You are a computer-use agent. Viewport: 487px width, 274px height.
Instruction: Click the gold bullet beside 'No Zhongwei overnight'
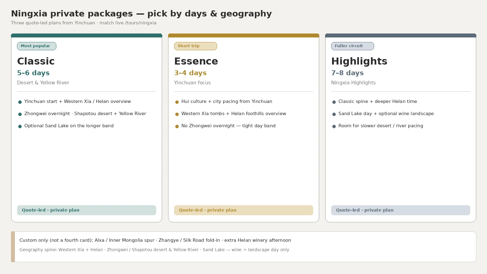tap(177, 126)
